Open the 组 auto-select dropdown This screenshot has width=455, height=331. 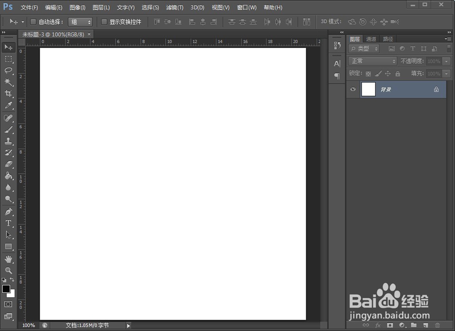(x=80, y=22)
